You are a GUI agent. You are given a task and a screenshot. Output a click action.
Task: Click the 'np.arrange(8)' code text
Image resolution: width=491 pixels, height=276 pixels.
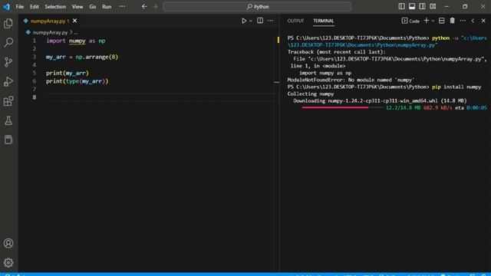pyautogui.click(x=97, y=57)
